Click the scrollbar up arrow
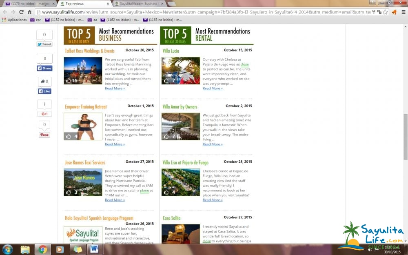Image resolution: width=408 pixels, height=255 pixels. [x=406, y=27]
